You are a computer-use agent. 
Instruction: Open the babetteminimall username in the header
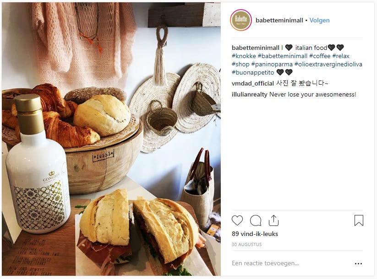pyautogui.click(x=279, y=21)
